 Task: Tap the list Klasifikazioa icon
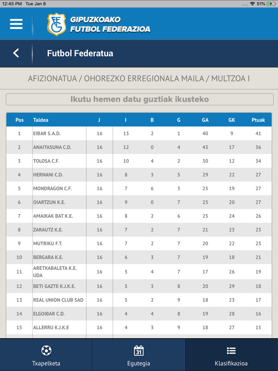click(x=231, y=351)
